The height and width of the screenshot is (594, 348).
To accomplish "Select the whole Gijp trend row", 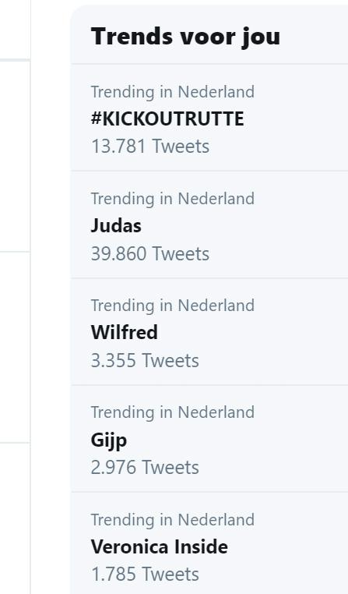I will point(209,438).
